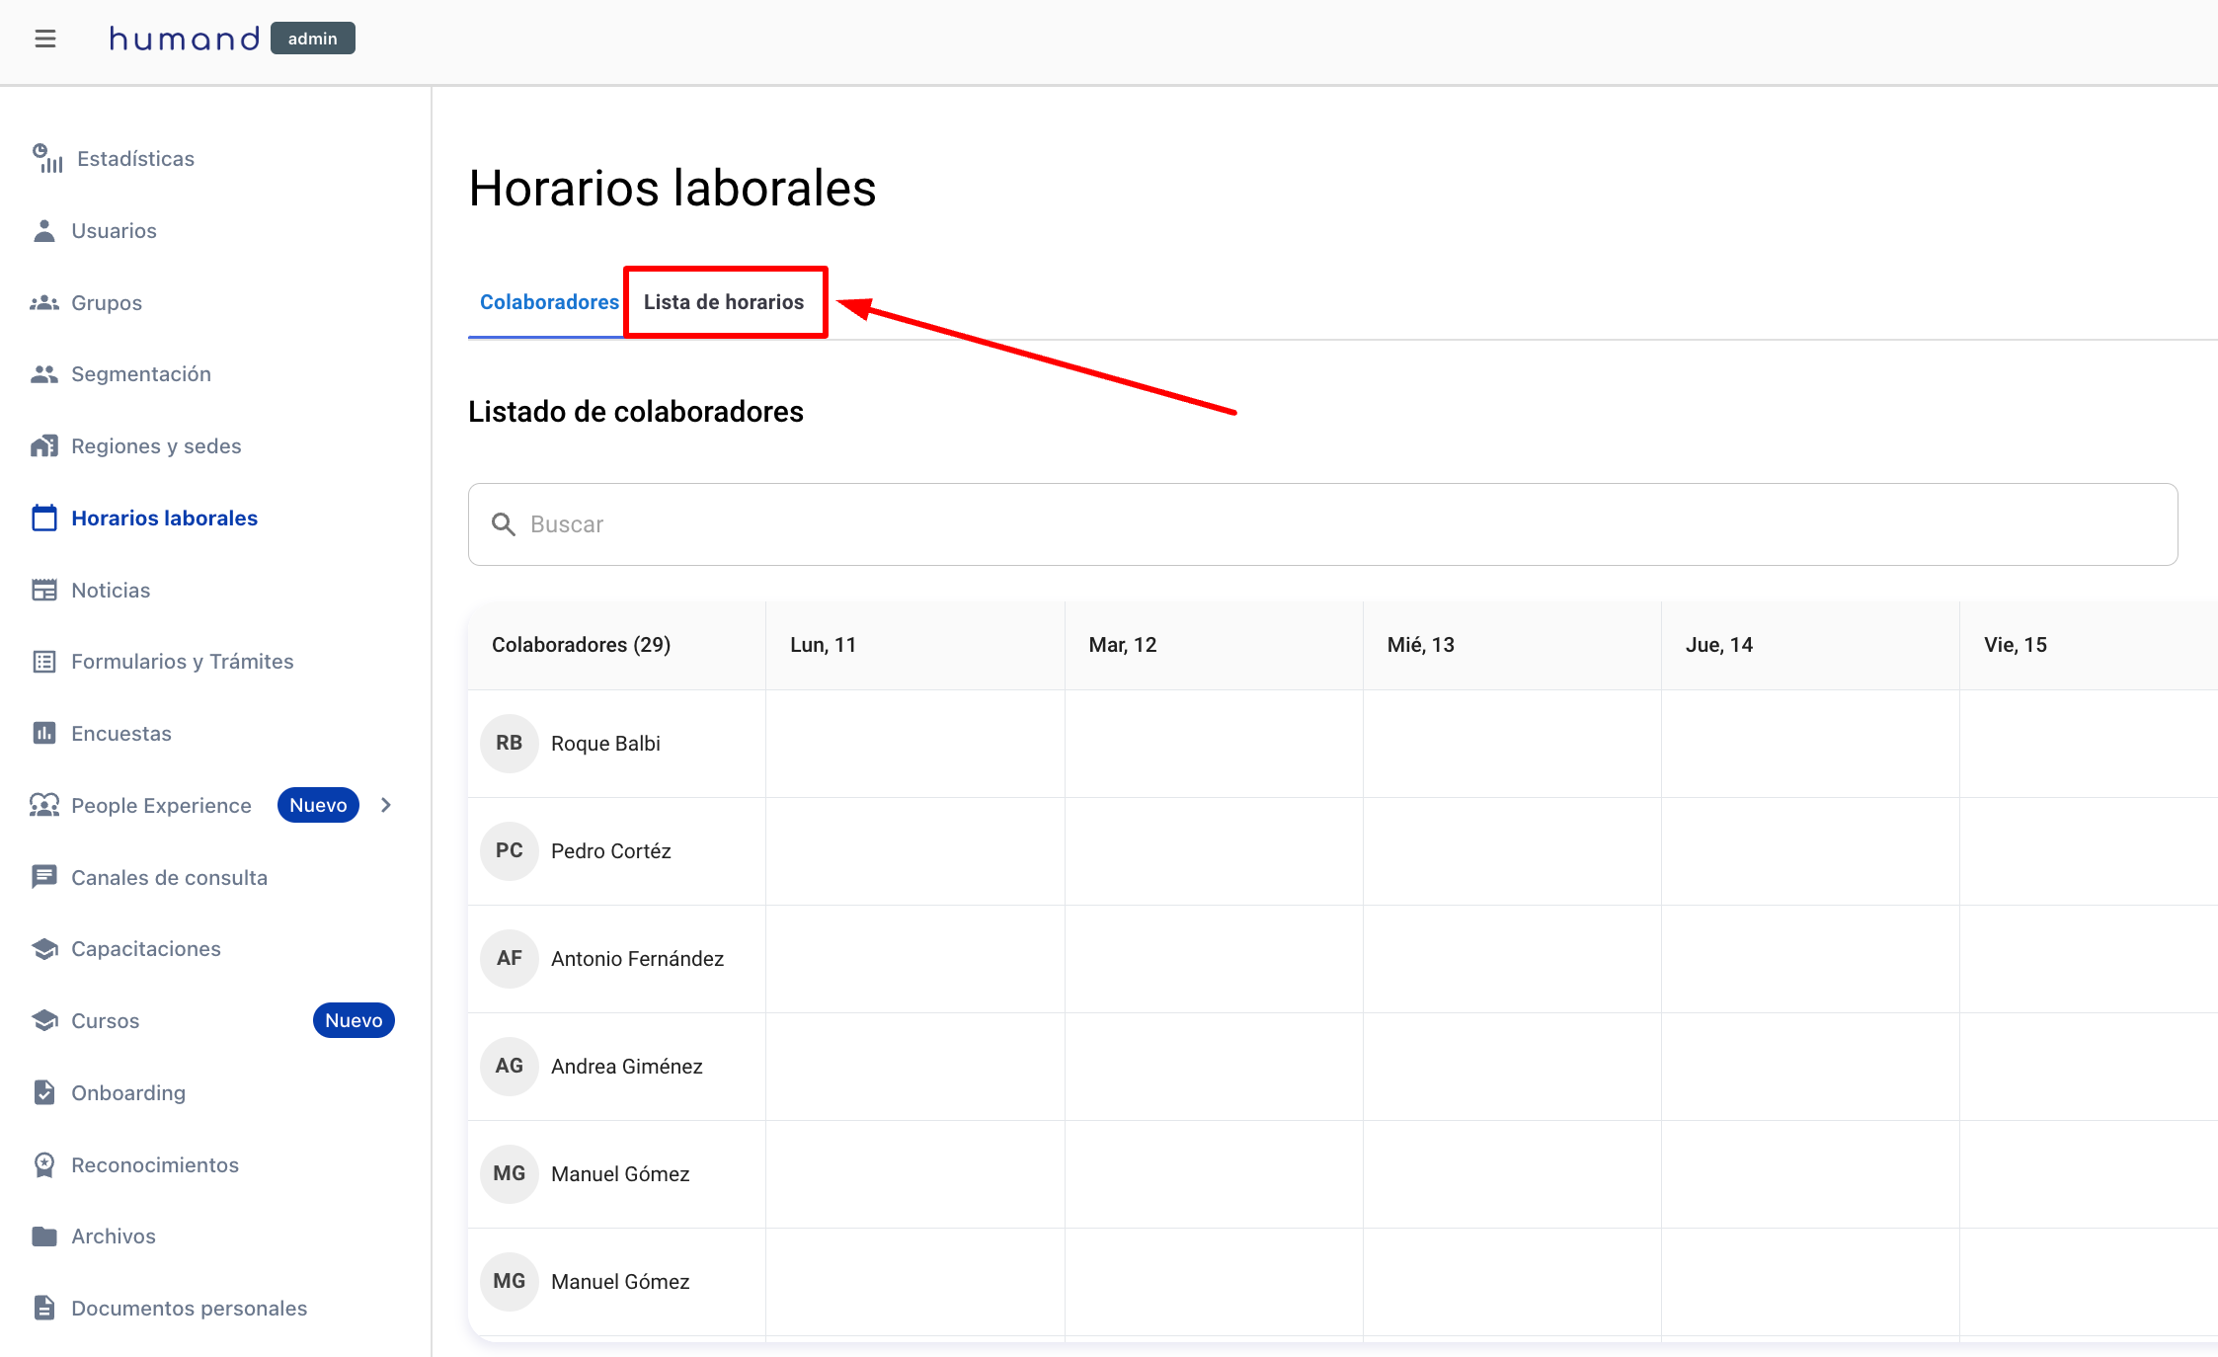This screenshot has width=2218, height=1357.
Task: Click the Usuarios person icon
Action: tap(44, 230)
